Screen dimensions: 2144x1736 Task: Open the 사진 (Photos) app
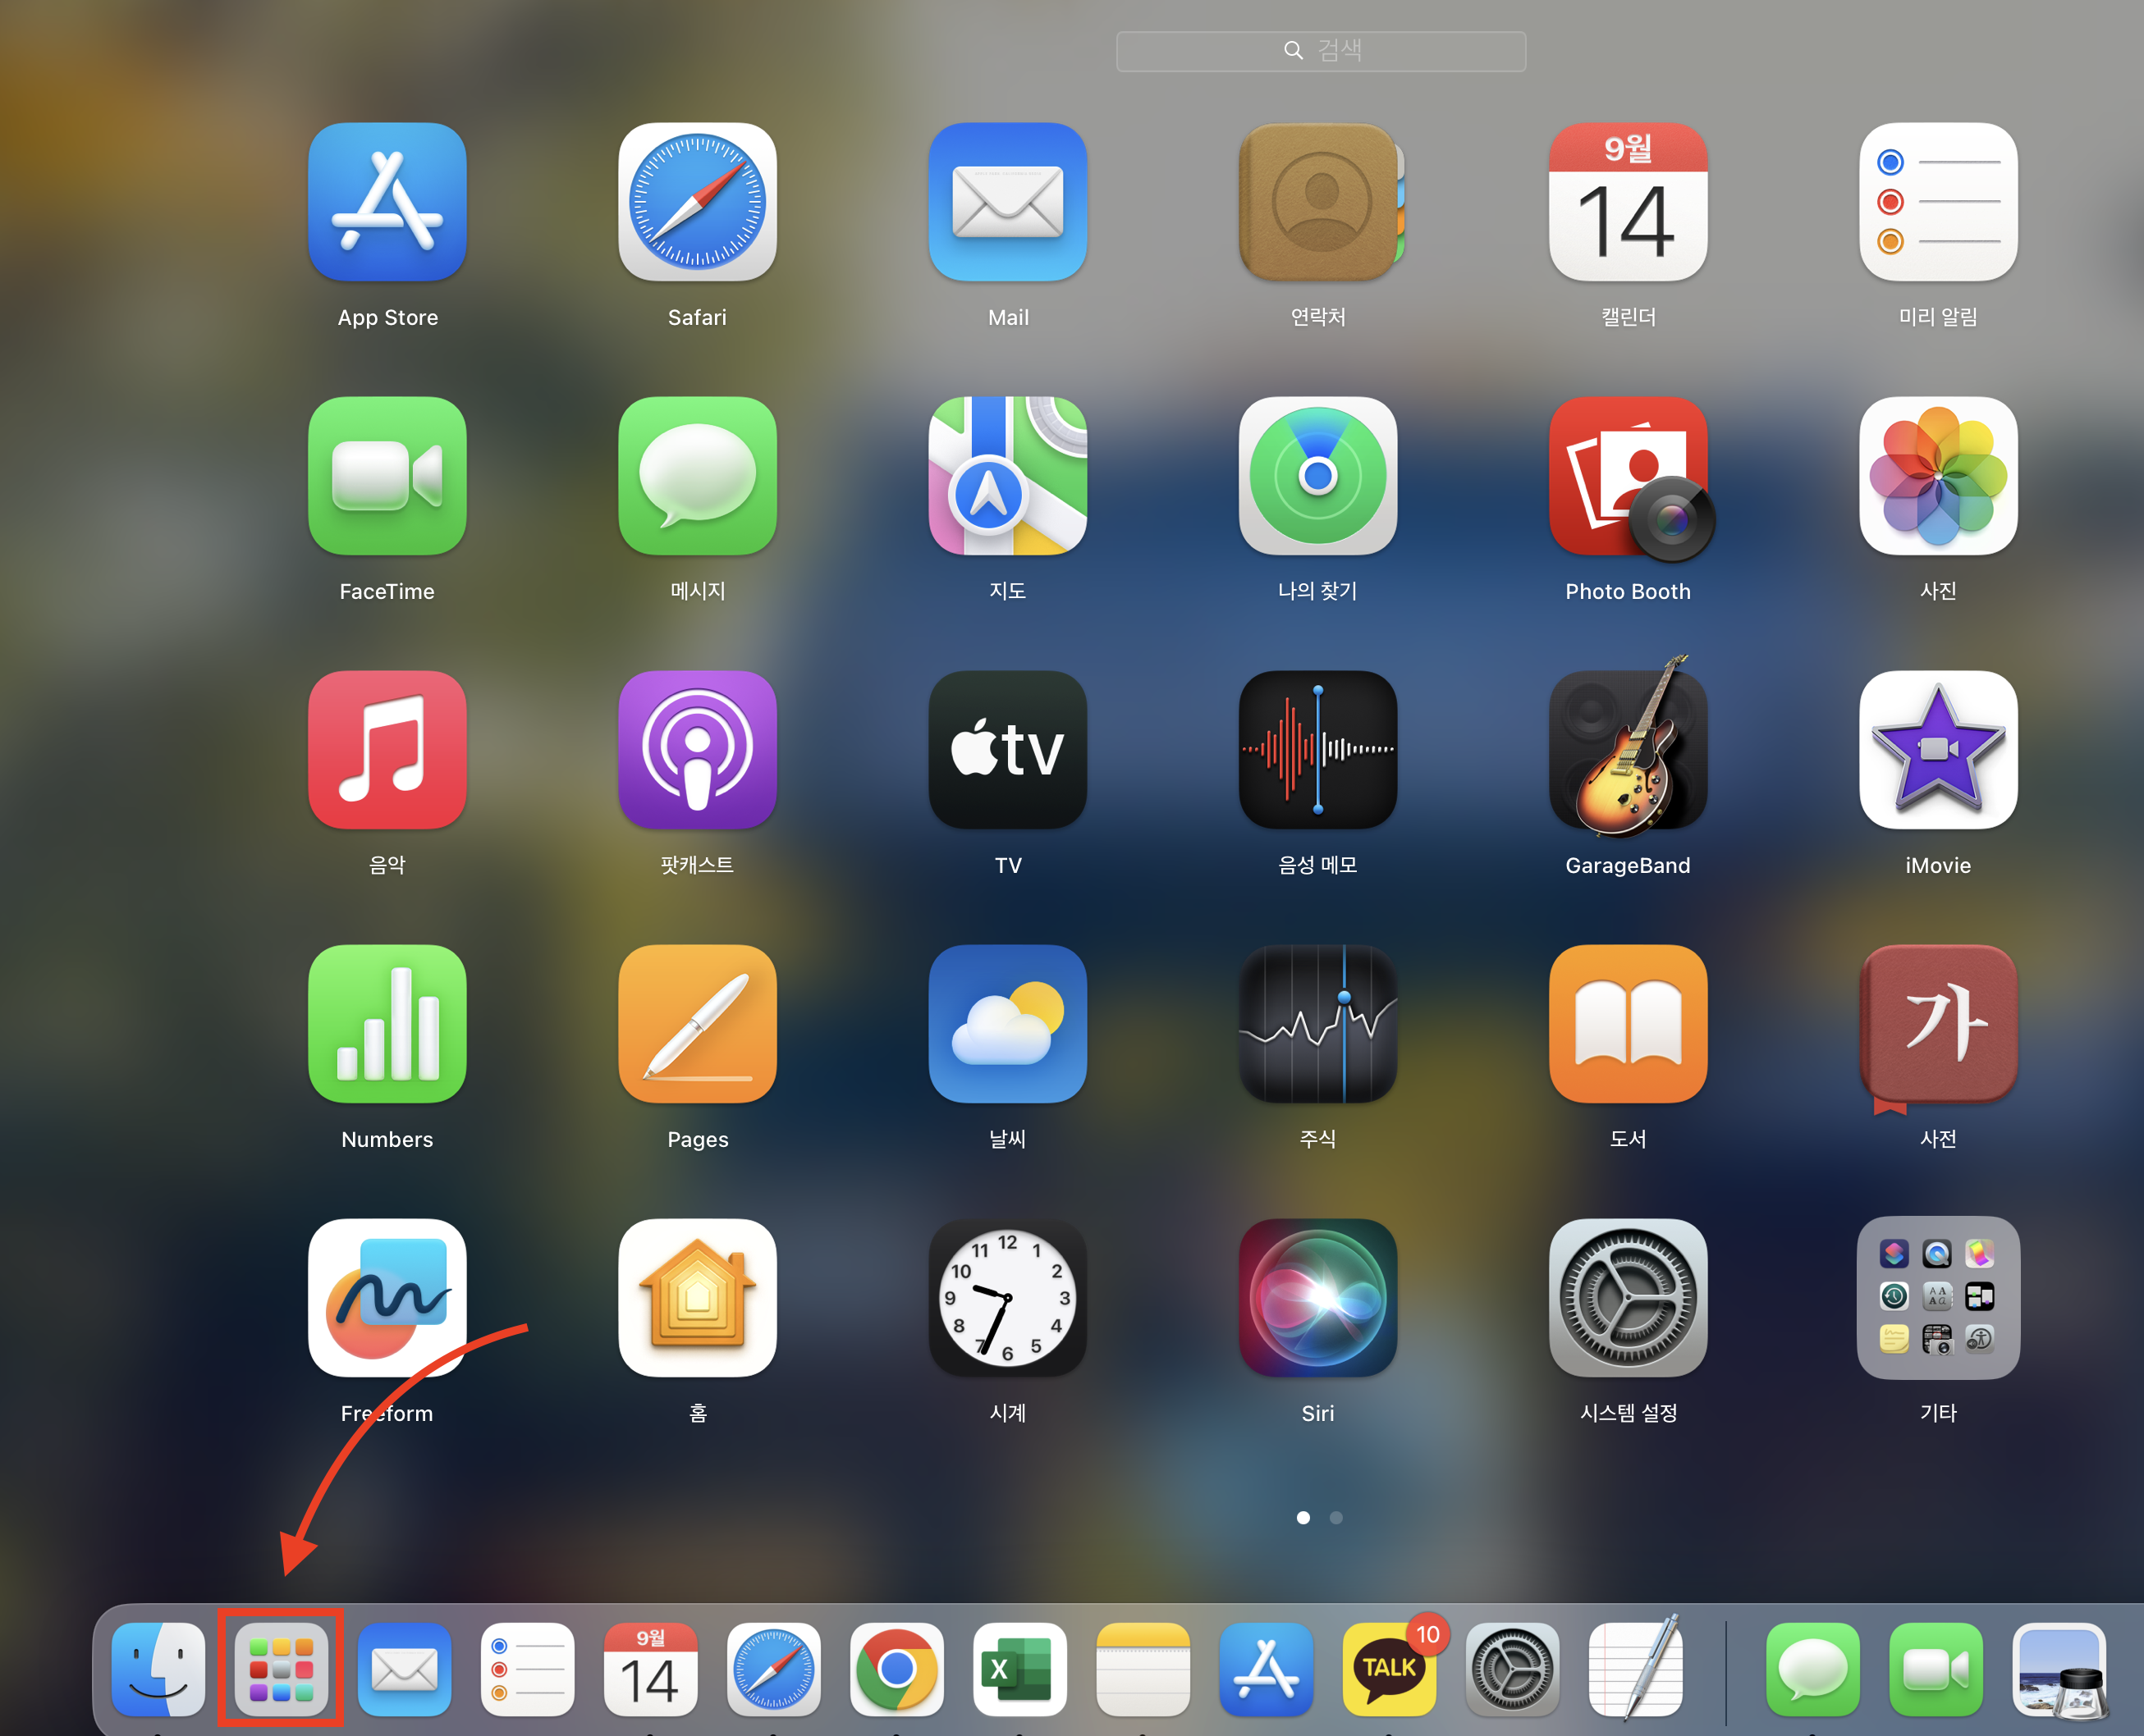(x=1938, y=476)
